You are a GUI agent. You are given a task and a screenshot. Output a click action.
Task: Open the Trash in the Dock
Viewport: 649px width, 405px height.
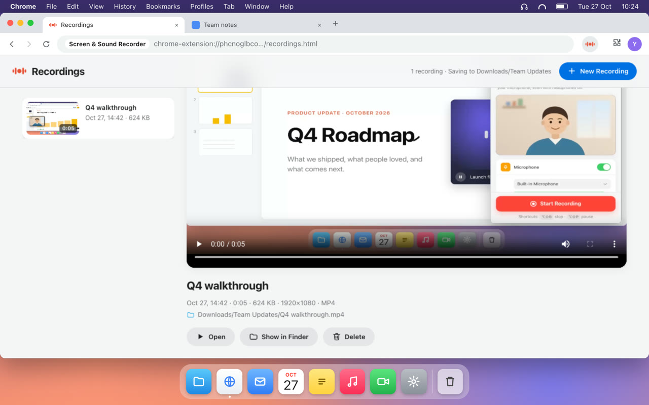(450, 382)
